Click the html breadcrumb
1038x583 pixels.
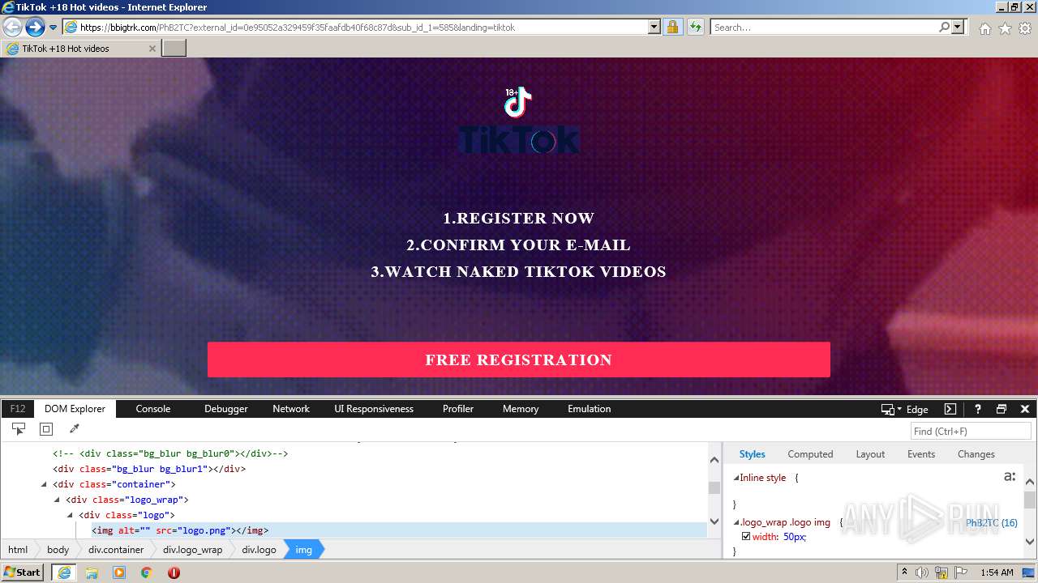[18, 550]
